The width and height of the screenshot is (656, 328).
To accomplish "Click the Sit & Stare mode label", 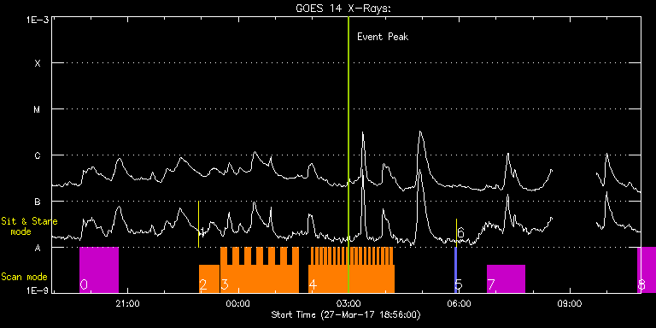I will tap(29, 226).
